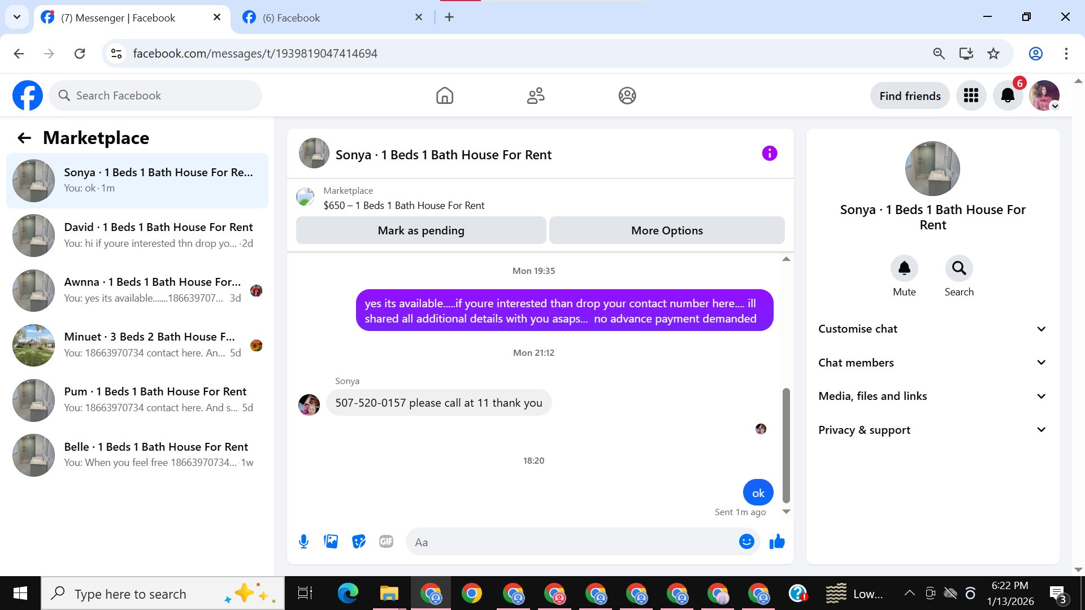Viewport: 1085px width, 610px height.
Task: Expand Media, files and links section
Action: pyautogui.click(x=932, y=396)
